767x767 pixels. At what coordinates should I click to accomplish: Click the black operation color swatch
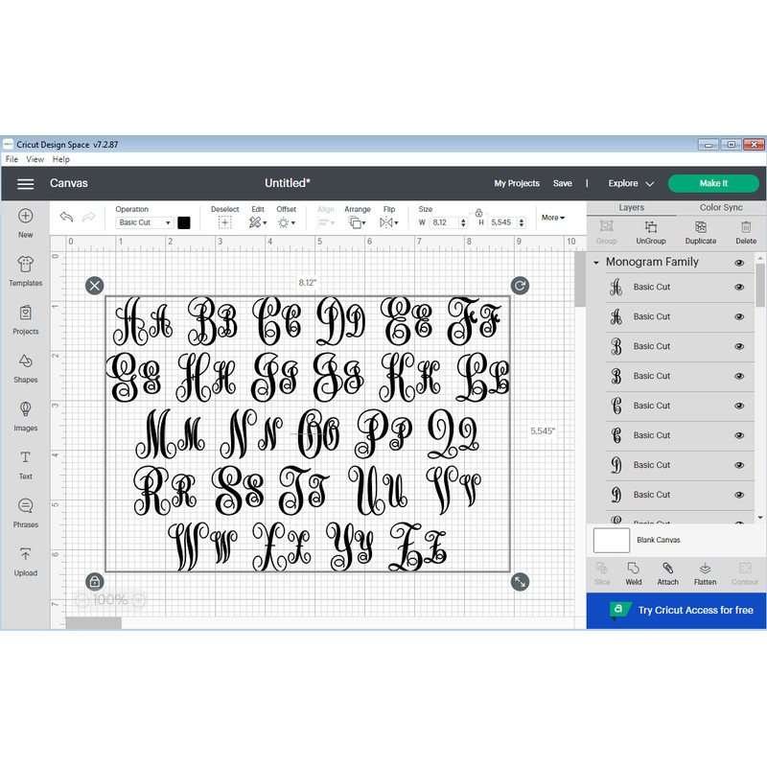coord(183,221)
